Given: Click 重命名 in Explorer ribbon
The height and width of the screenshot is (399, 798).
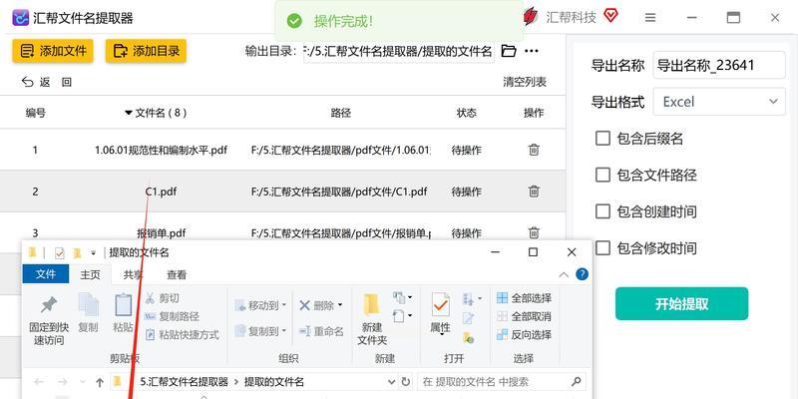Looking at the screenshot, I should tap(321, 331).
